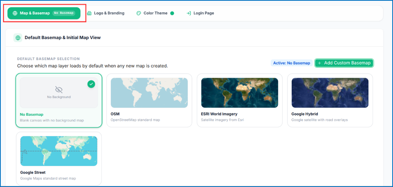The image size is (393, 187).
Task: Select the No Basemap card
Action: [59, 100]
